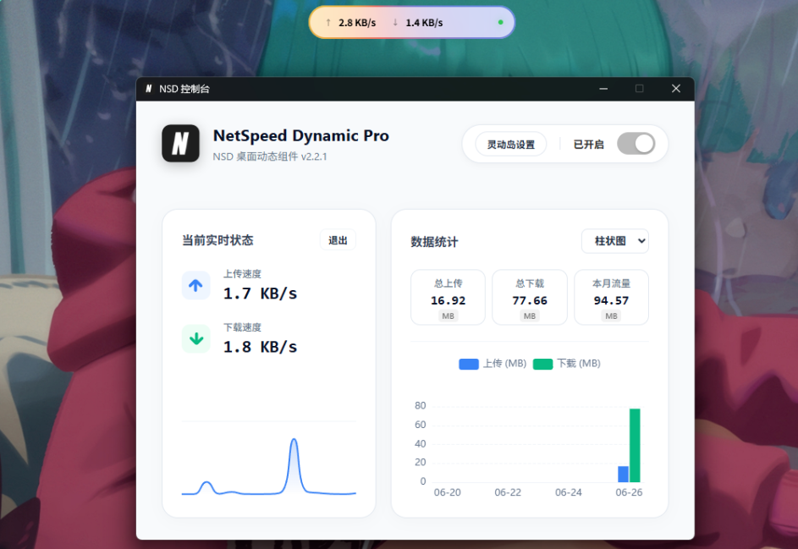Click the 06-22 axis label
This screenshot has height=549, width=798.
pyautogui.click(x=508, y=492)
